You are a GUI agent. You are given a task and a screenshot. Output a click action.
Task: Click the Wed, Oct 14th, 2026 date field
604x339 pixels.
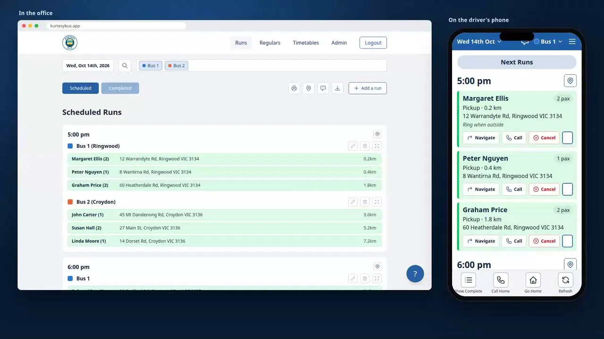click(88, 66)
